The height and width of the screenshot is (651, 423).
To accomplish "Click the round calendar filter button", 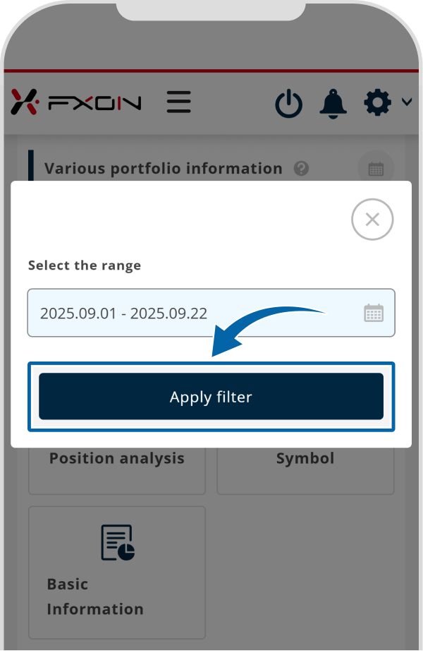I will (x=376, y=169).
